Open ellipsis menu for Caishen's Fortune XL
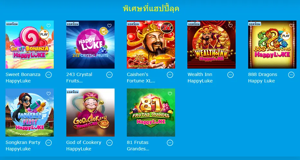Screen dimensions: 300x160 click(170, 75)
